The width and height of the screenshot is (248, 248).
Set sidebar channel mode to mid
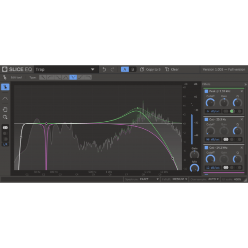pos(5,133)
